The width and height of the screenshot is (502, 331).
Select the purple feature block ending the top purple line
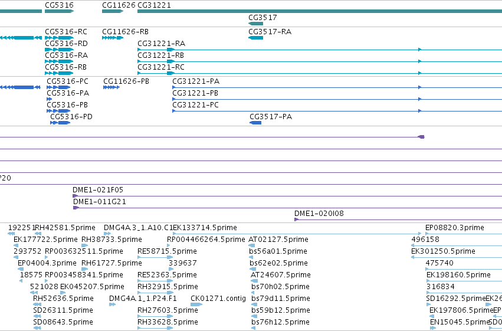[421, 137]
